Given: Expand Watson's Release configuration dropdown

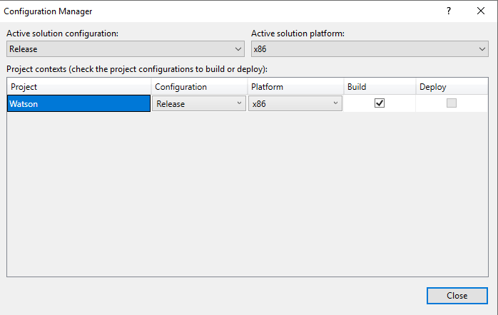Looking at the screenshot, I should tap(199, 103).
